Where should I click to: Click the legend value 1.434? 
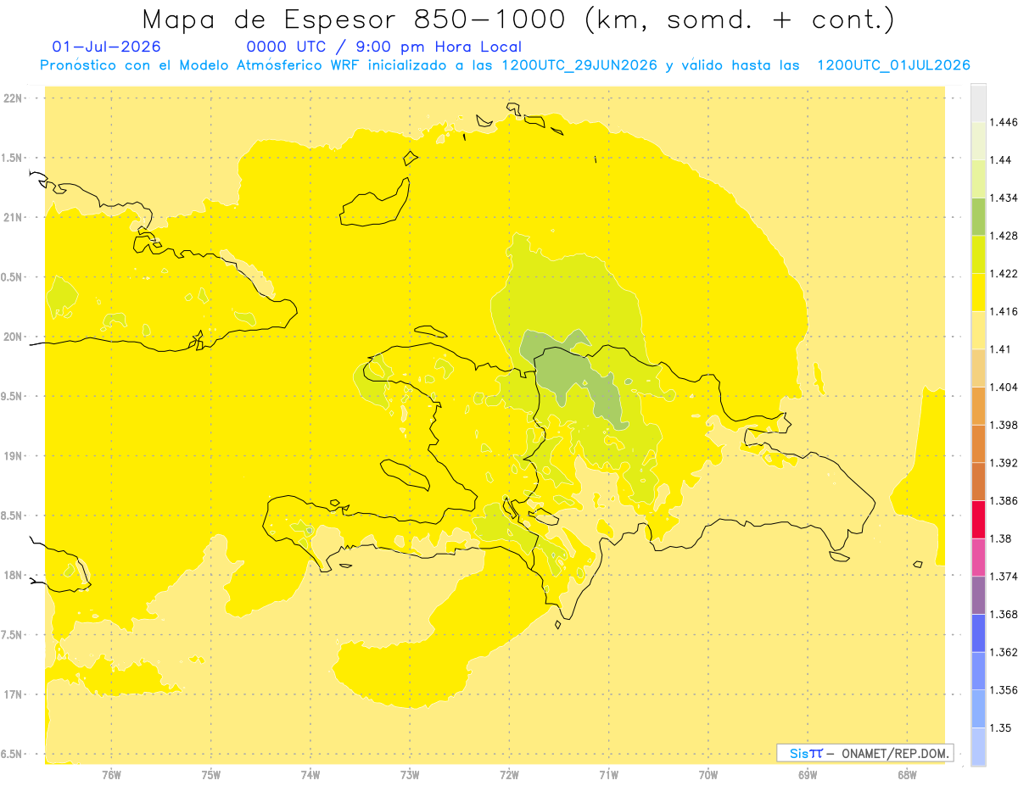click(x=1004, y=198)
